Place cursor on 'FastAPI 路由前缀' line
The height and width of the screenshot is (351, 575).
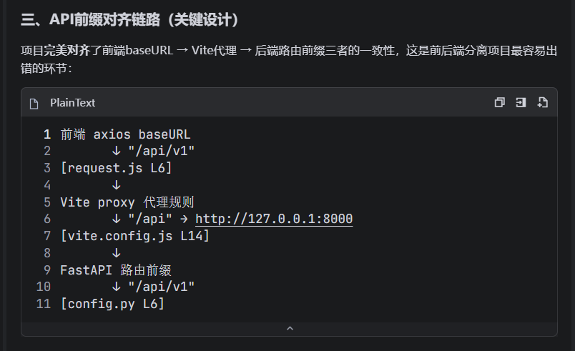point(116,270)
